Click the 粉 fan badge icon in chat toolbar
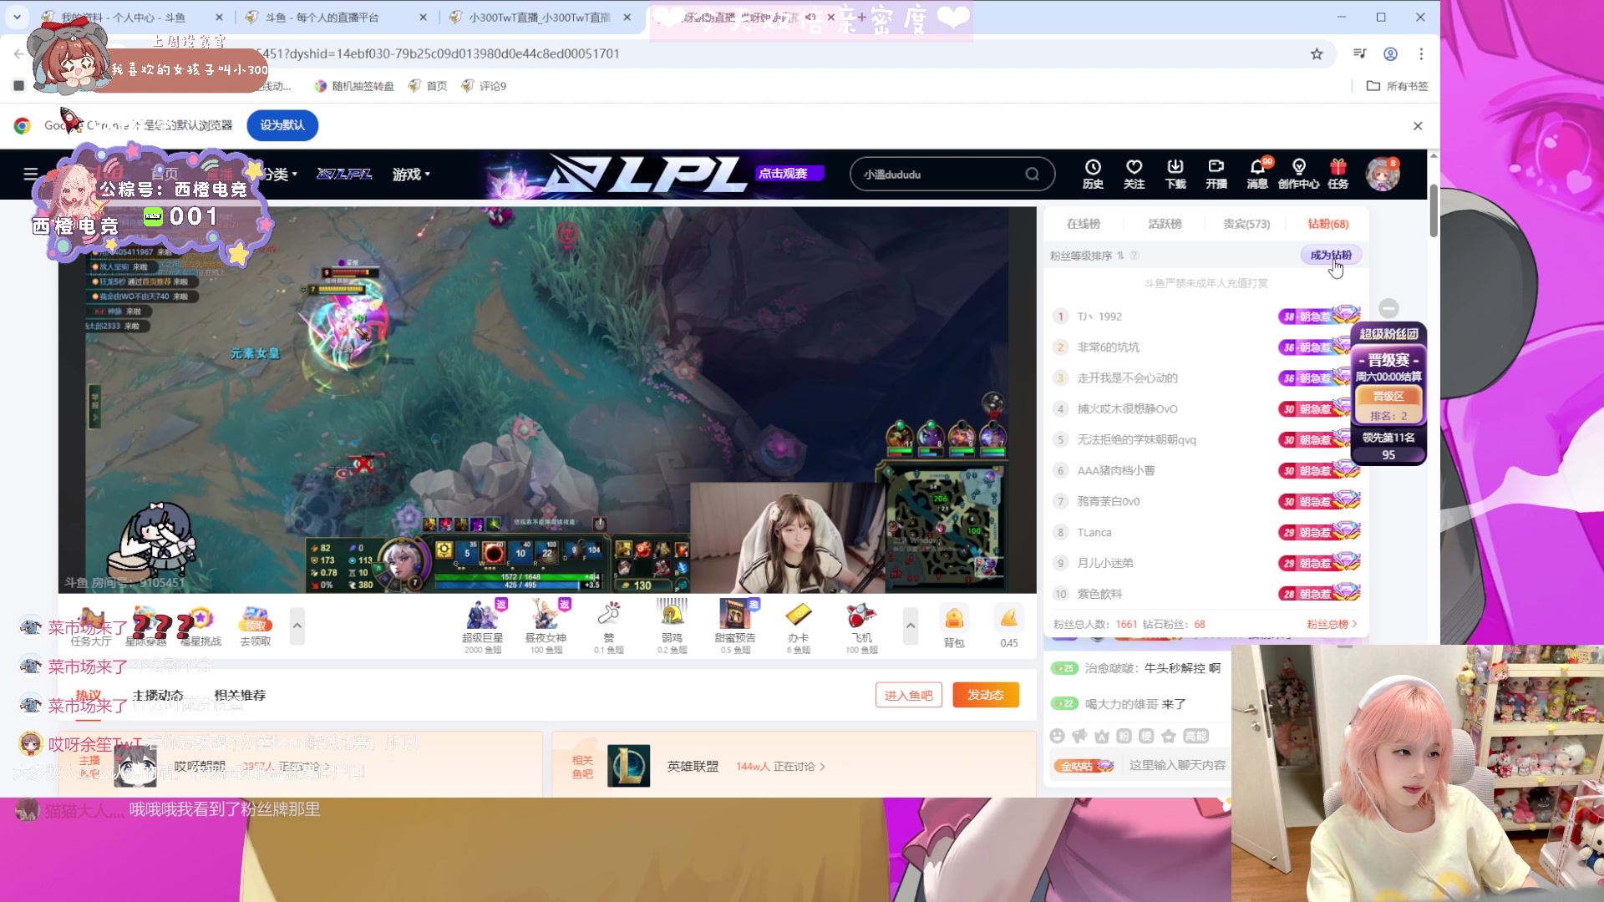This screenshot has width=1604, height=902. [x=1124, y=736]
